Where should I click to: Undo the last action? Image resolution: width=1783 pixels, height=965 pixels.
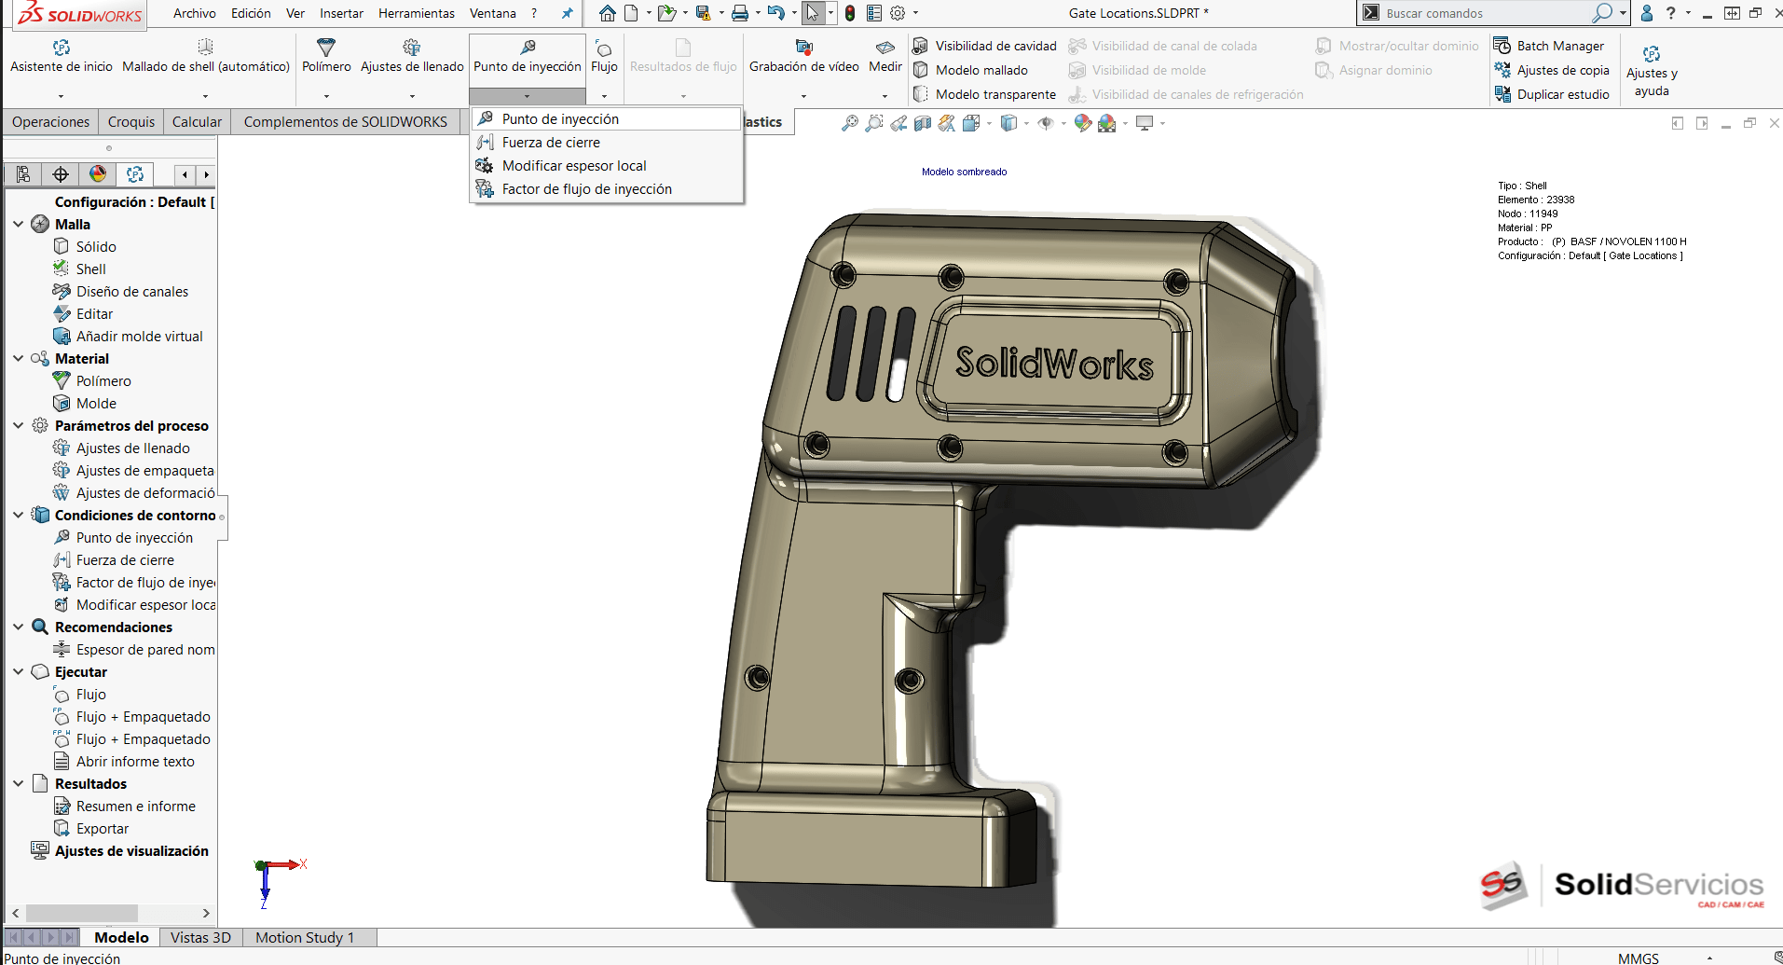click(775, 13)
